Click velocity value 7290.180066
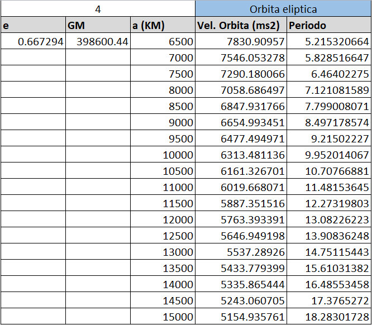Image resolution: width=372 pixels, height=325 pixels. click(x=241, y=73)
